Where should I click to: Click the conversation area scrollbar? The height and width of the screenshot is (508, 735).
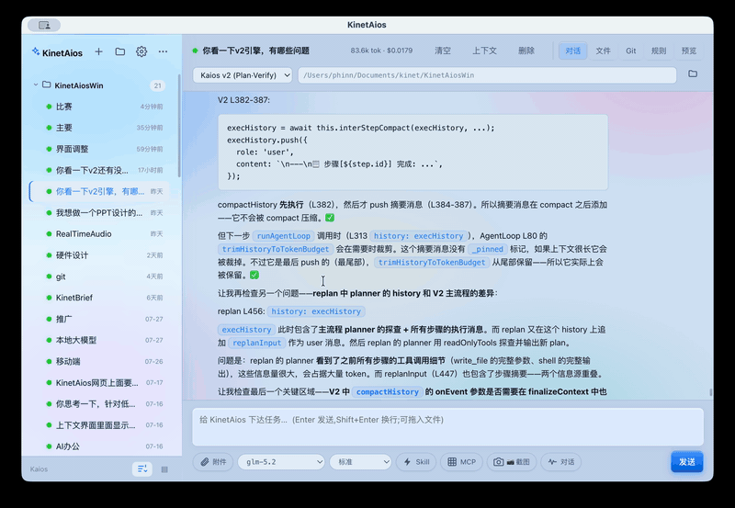710,392
